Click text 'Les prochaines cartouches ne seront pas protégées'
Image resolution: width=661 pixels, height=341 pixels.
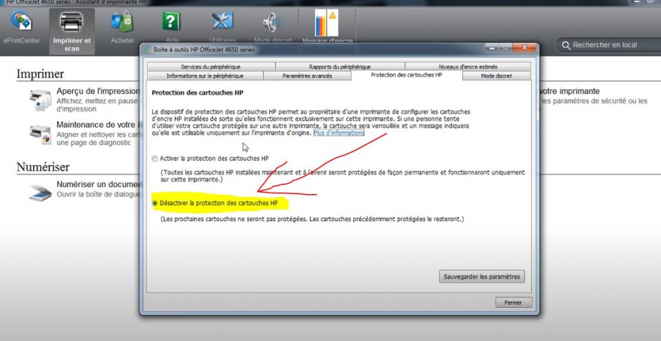(x=235, y=219)
